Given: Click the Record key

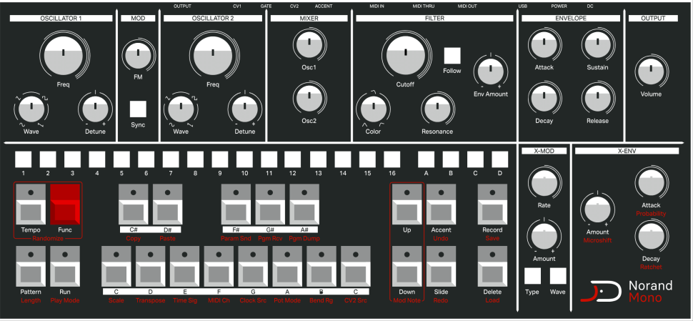Looking at the screenshot, I should [x=492, y=204].
